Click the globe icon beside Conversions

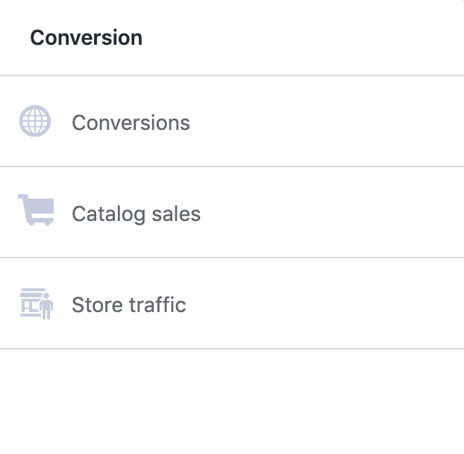tap(35, 121)
